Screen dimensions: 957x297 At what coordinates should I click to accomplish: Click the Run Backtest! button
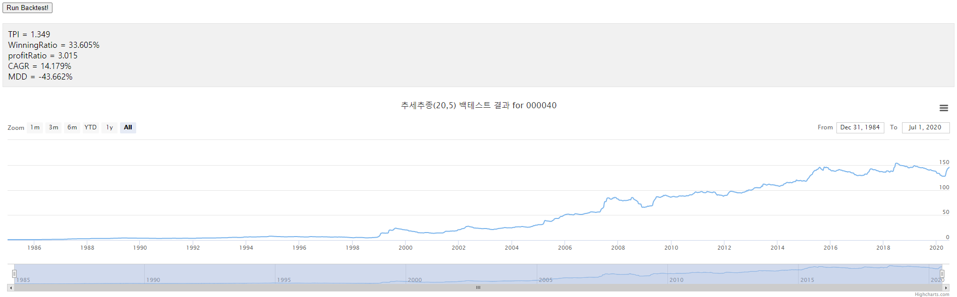click(x=27, y=8)
